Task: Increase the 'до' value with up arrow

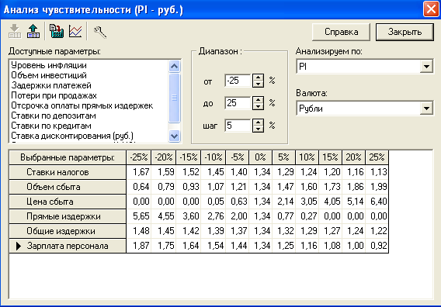Action: [258, 100]
